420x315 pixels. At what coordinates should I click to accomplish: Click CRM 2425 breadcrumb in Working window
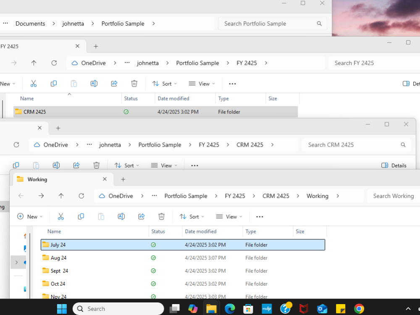click(x=276, y=196)
